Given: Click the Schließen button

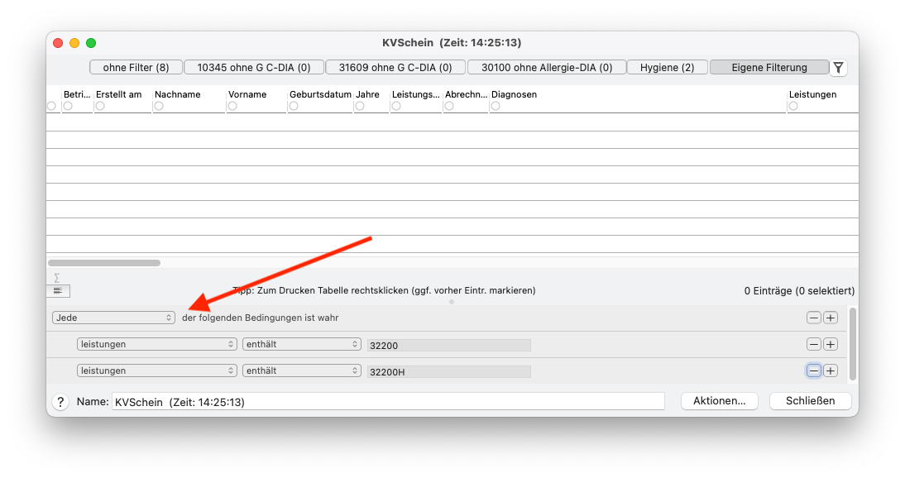Looking at the screenshot, I should 811,401.
